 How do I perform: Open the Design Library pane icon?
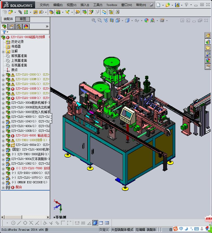coord(208,42)
